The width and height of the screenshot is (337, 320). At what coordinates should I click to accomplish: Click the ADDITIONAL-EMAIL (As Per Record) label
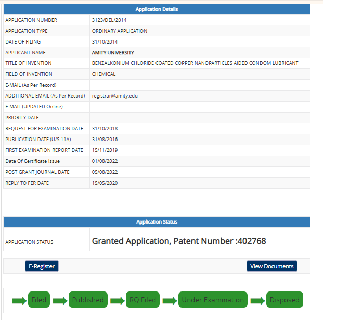coord(45,96)
